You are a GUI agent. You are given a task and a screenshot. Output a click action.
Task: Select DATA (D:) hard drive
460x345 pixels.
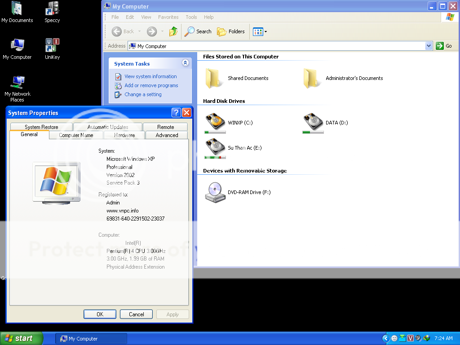pos(325,123)
